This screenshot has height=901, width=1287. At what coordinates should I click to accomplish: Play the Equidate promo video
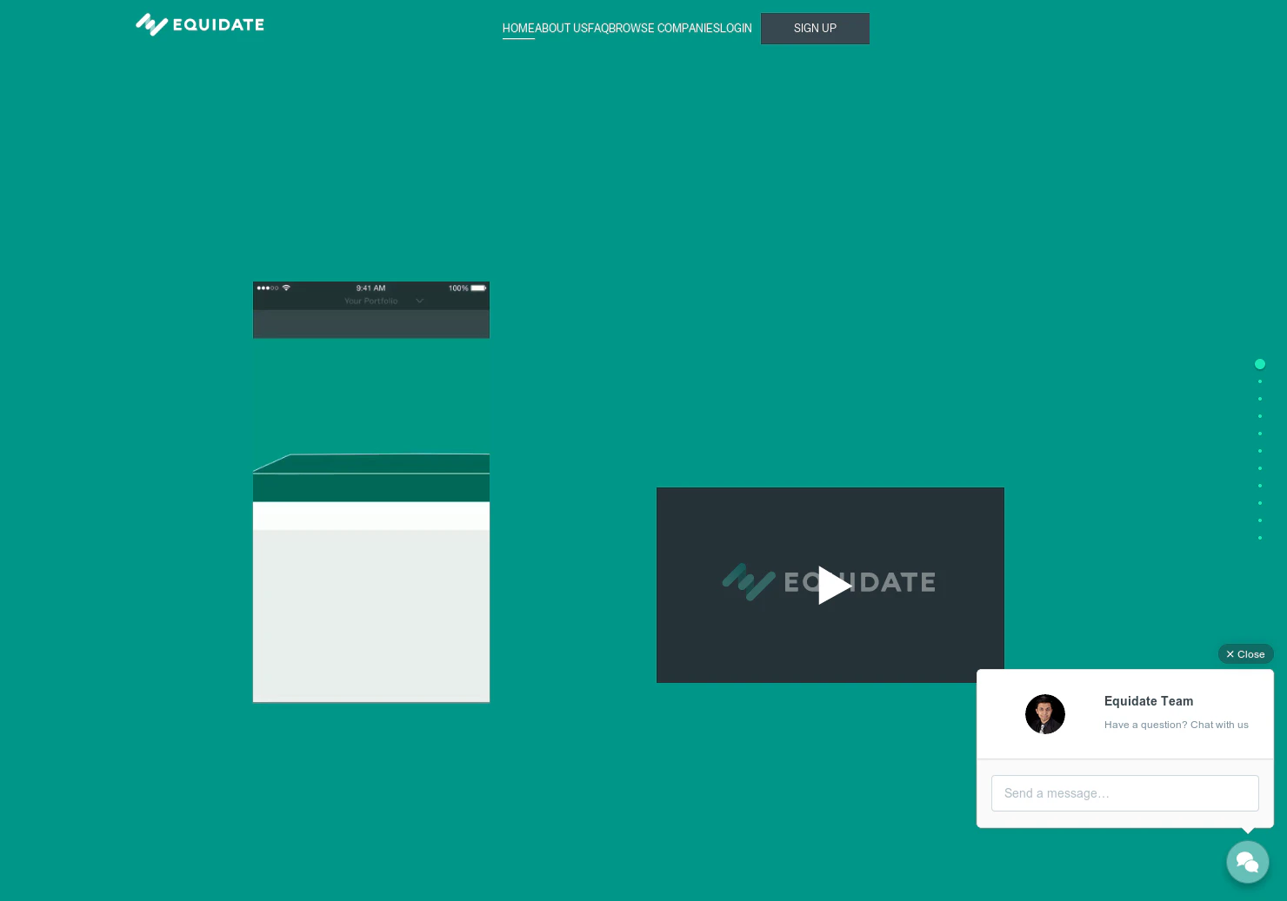[830, 585]
